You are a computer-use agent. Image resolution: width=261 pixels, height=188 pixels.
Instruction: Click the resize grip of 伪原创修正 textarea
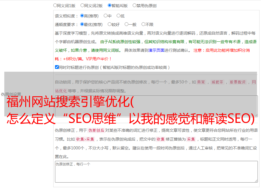click(256, 181)
